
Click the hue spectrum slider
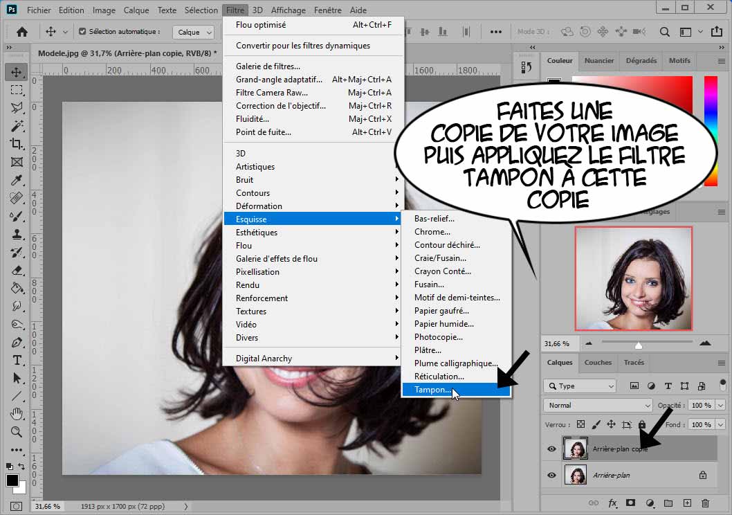711,132
